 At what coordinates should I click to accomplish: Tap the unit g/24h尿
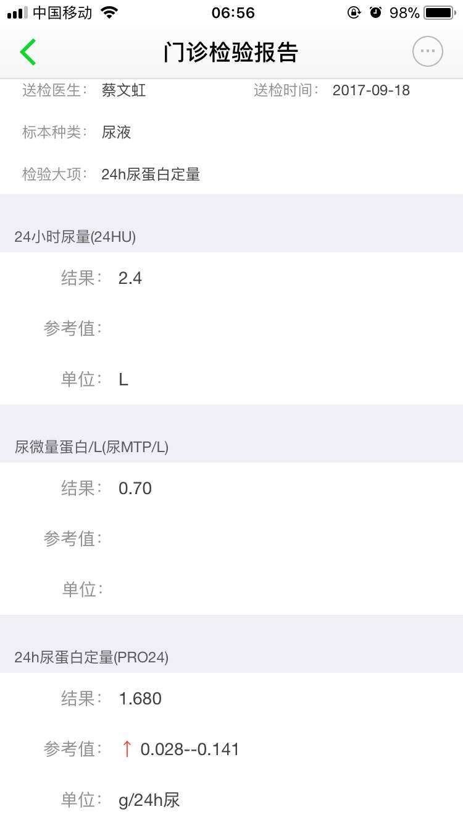pyautogui.click(x=149, y=800)
